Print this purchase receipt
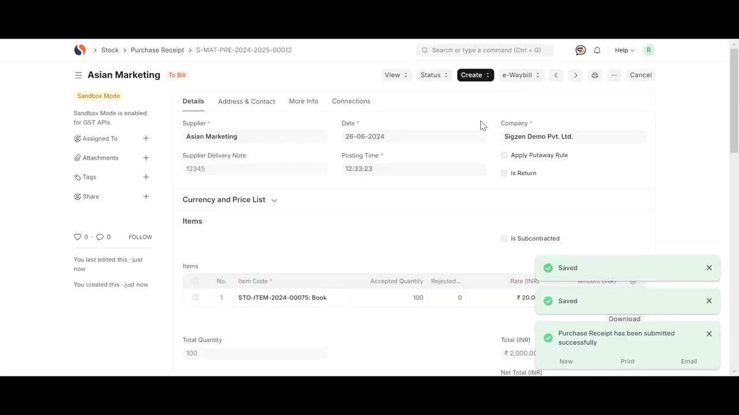Image resolution: width=739 pixels, height=415 pixels. click(595, 75)
